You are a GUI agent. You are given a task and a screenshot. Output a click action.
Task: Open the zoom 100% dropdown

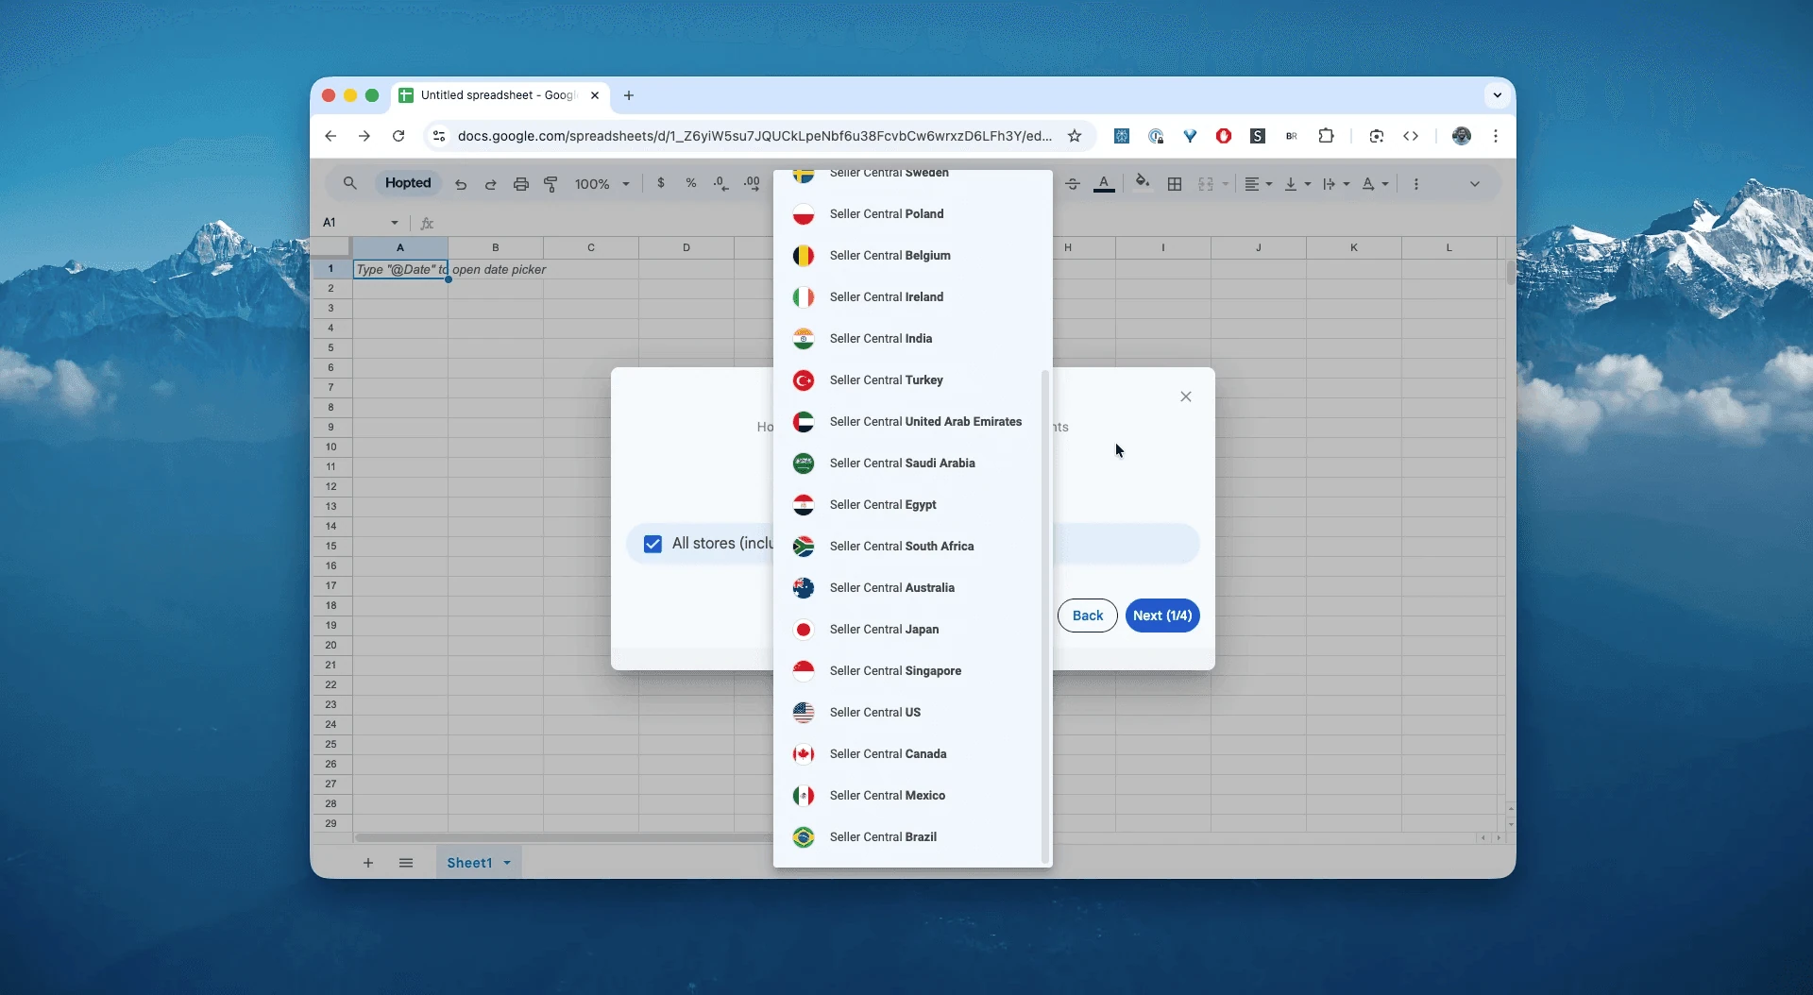tap(602, 184)
